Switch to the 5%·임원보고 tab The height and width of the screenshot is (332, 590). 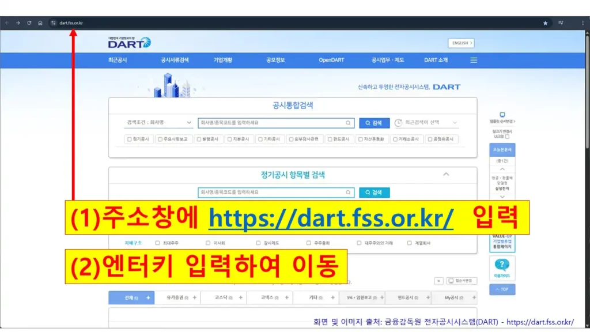pyautogui.click(x=362, y=298)
